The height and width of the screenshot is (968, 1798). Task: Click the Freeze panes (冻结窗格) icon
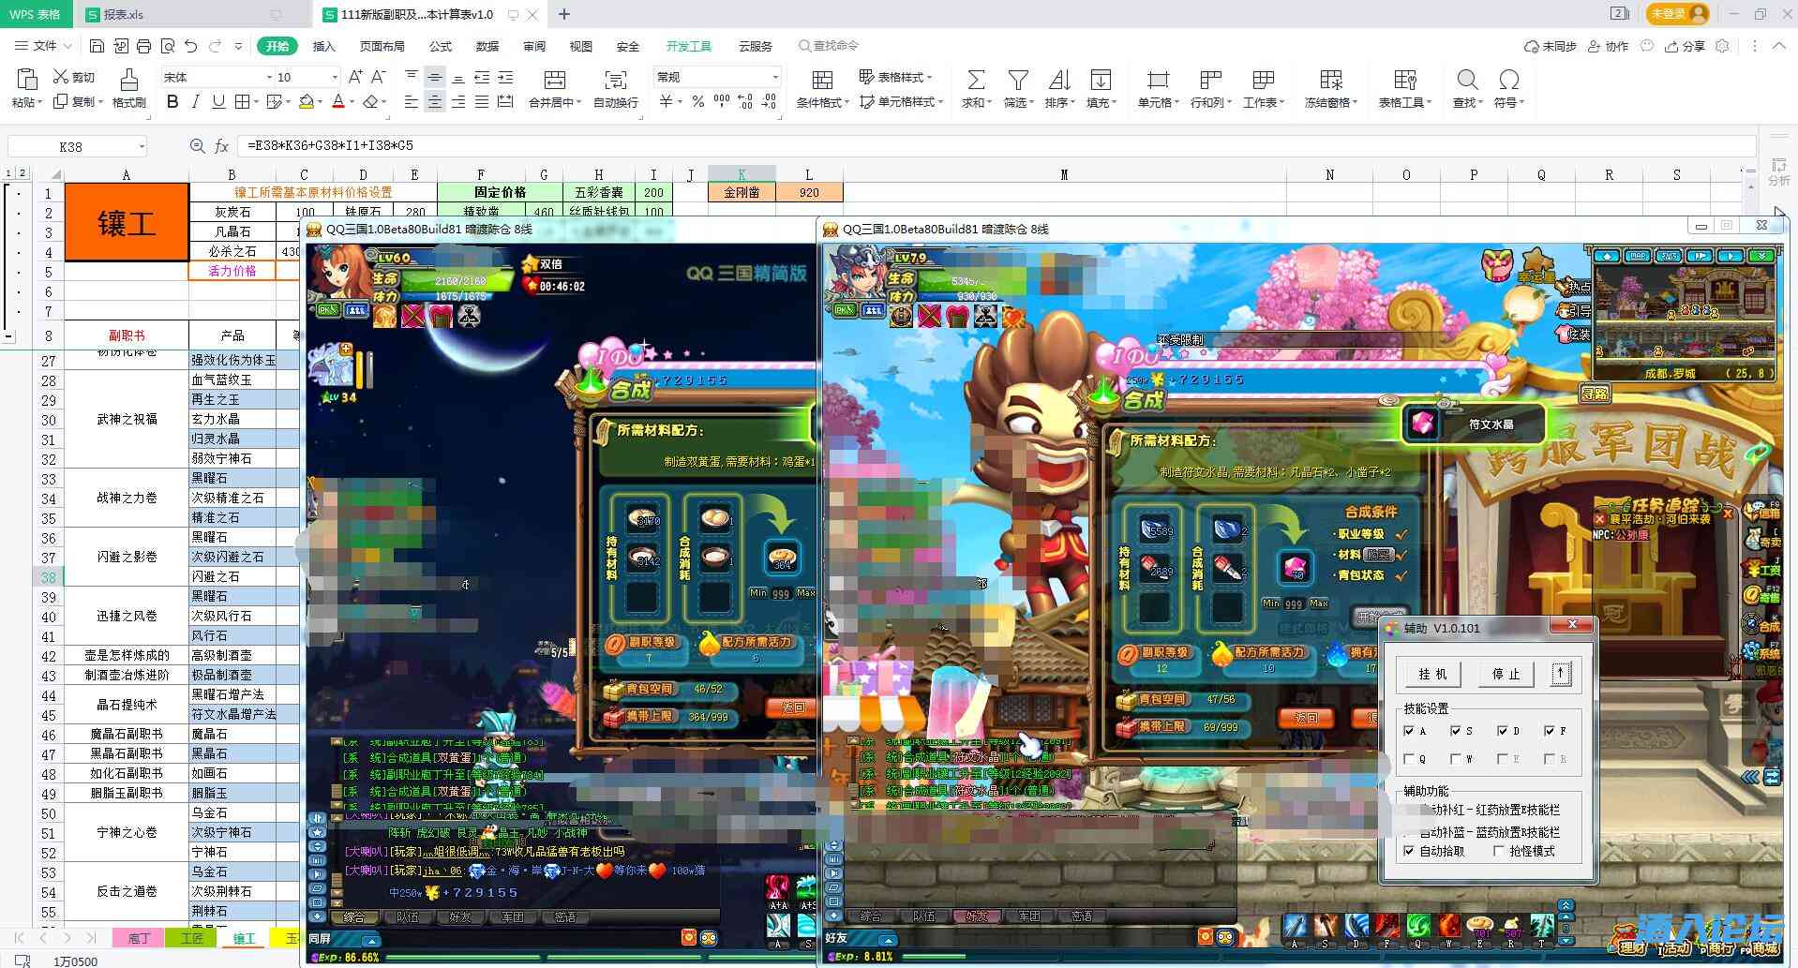tap(1331, 80)
